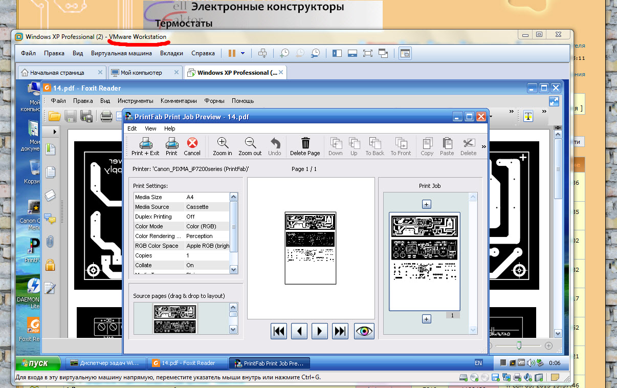
Task: Click the Print icon in PrintFab
Action: 171,146
